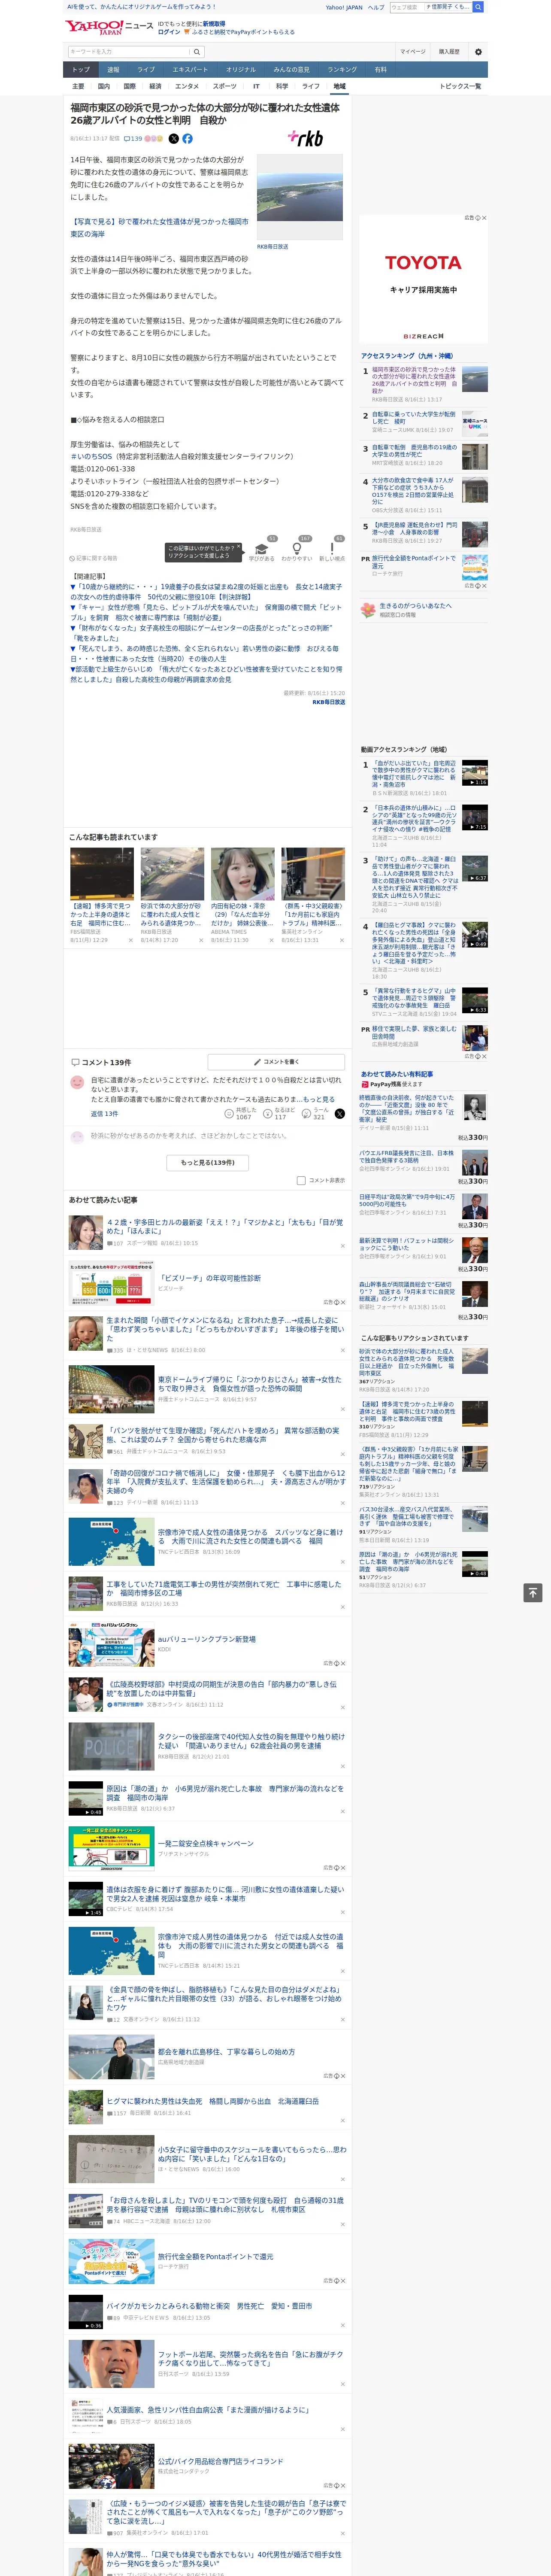The image size is (551, 2576).
Task: Open 購入履歴 button
Action: (x=449, y=52)
